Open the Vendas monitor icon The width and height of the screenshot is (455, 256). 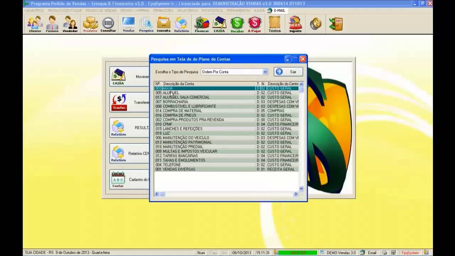pyautogui.click(x=128, y=24)
